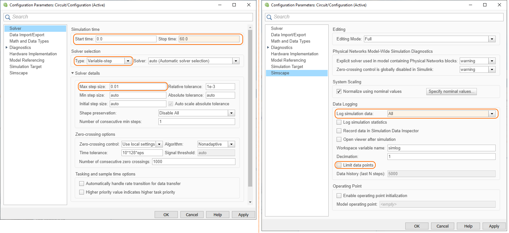Image resolution: width=509 pixels, height=233 pixels.
Task: Click Apply in the right dialog
Action: tap(494, 226)
